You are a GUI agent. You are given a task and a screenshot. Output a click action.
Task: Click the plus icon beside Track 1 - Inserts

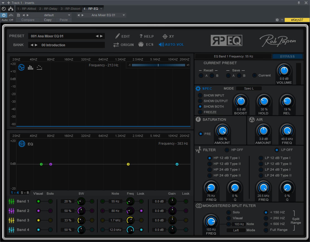pyautogui.click(x=8, y=3)
